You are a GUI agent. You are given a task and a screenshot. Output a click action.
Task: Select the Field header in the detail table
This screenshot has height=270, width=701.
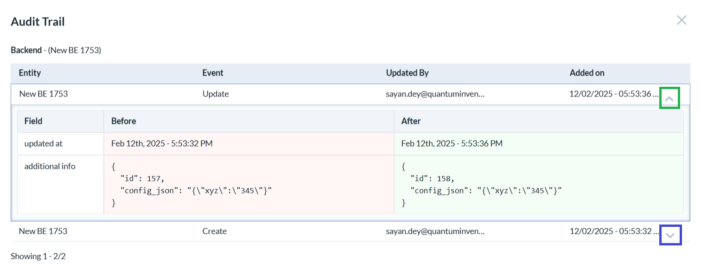tap(33, 121)
